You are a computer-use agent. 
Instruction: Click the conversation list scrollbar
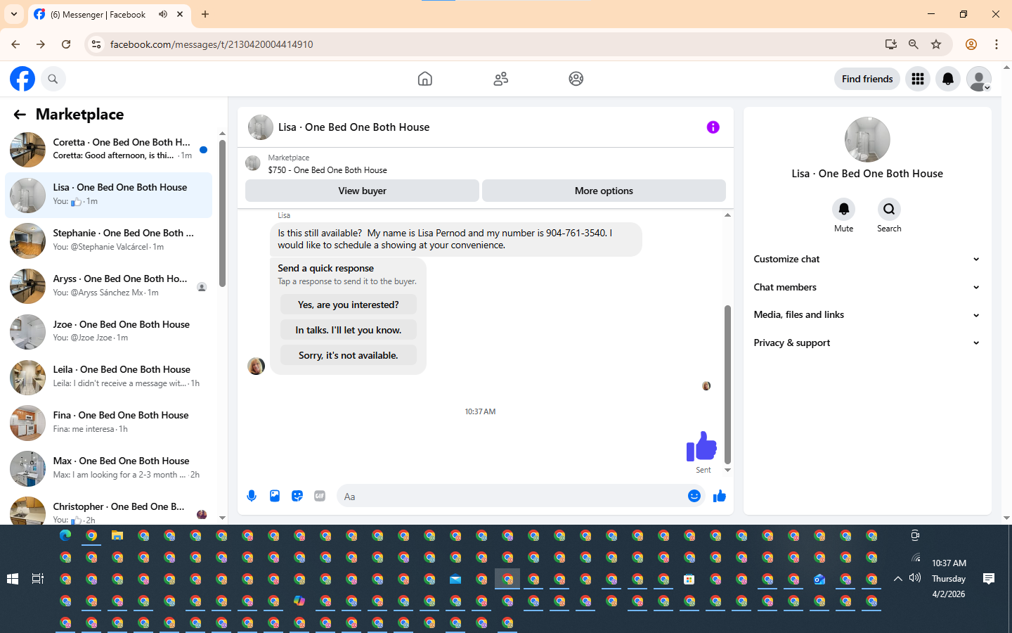coord(222,213)
